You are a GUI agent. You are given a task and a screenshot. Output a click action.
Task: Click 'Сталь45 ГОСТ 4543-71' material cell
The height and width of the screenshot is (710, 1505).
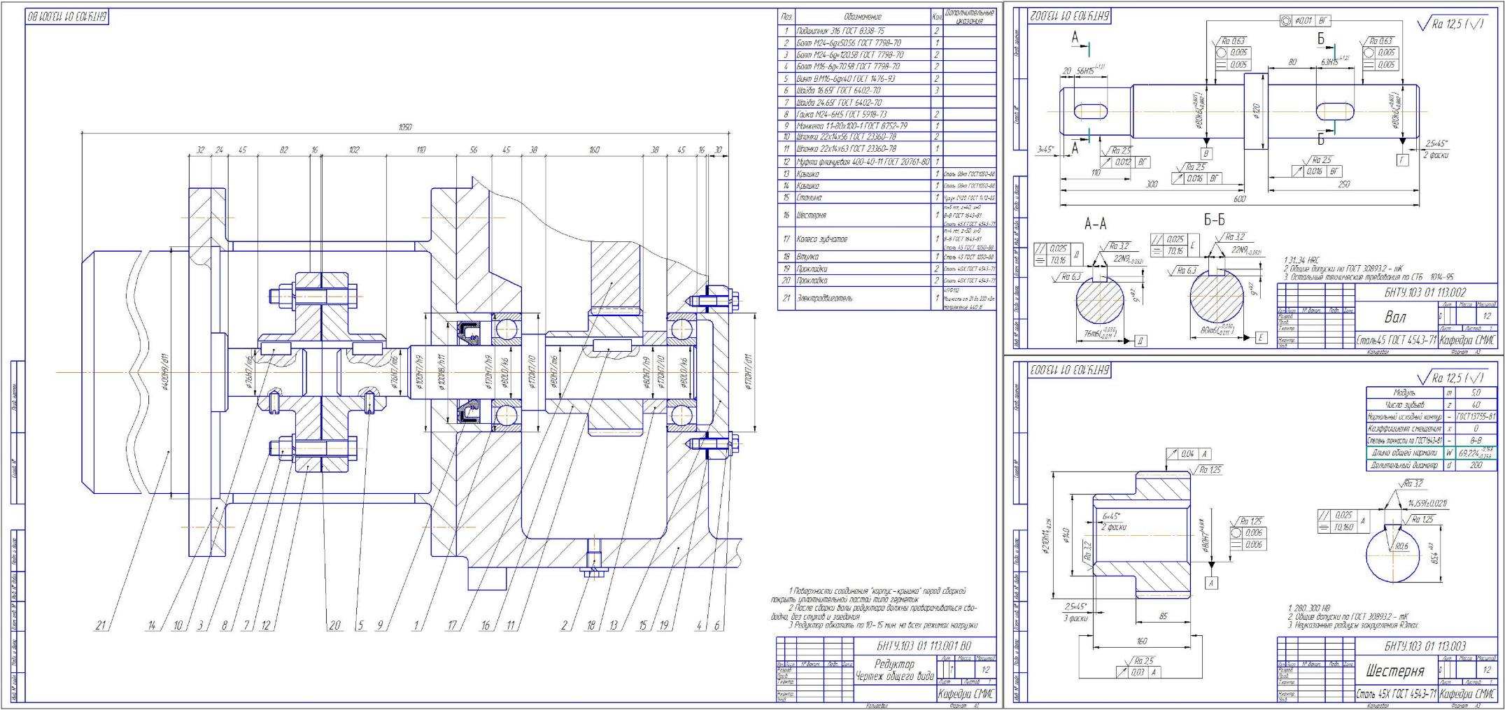coord(1396,341)
